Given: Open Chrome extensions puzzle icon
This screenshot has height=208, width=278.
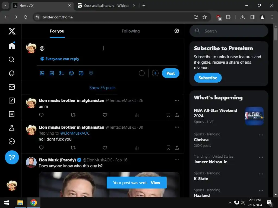Looking at the screenshot, I should coord(228,17).
